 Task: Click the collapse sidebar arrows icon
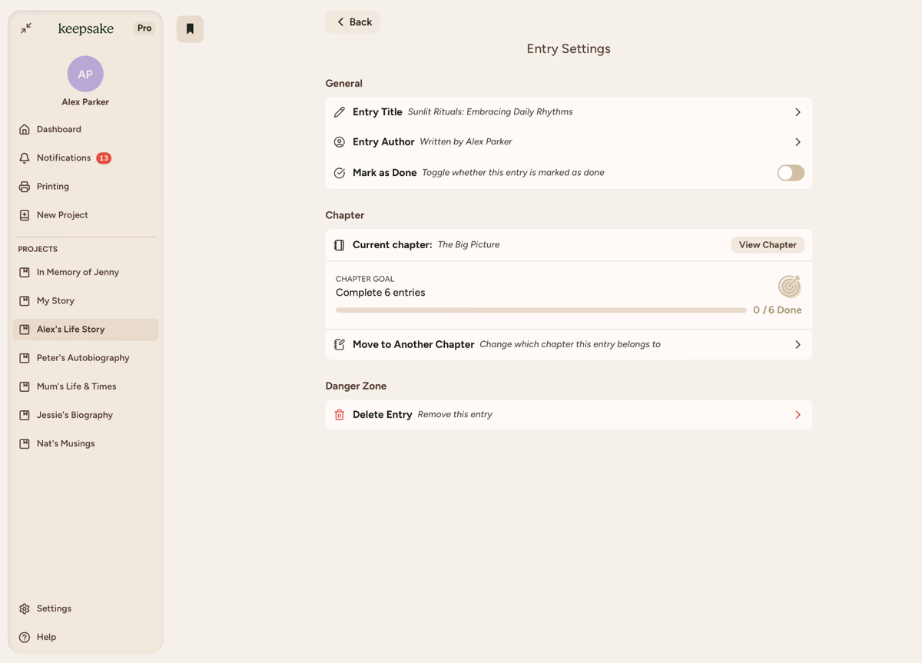pos(26,28)
